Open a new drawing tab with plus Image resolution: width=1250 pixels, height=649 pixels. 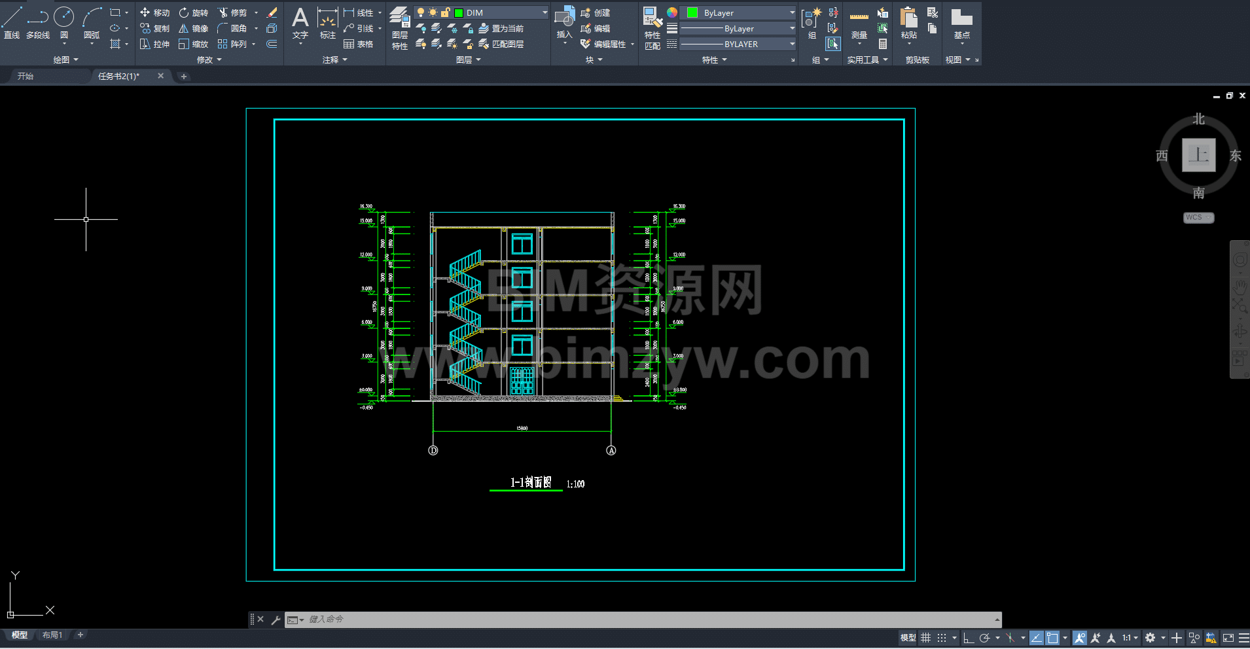[x=184, y=77]
